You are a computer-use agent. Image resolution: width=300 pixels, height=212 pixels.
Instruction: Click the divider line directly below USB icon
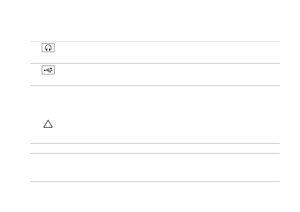click(x=155, y=86)
